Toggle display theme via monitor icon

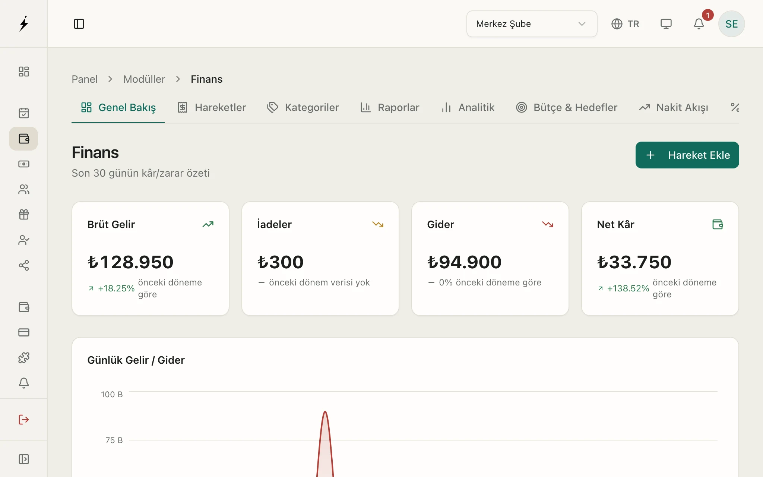666,24
